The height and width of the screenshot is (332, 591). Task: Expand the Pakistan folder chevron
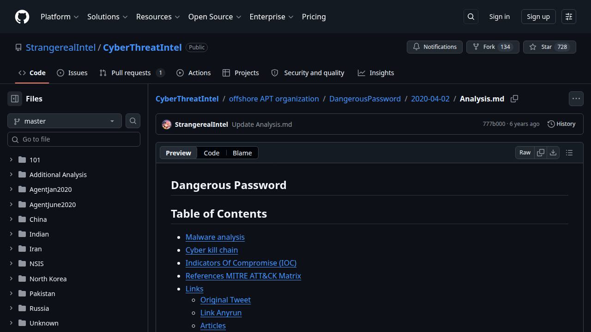pos(11,293)
